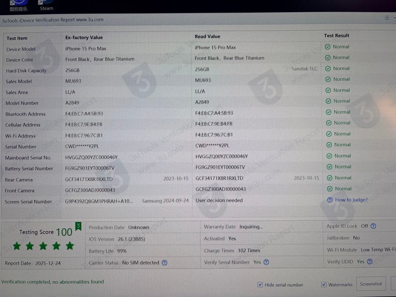Click the Normal check icon for Device Model
This screenshot has height=297, width=396.
pyautogui.click(x=327, y=47)
